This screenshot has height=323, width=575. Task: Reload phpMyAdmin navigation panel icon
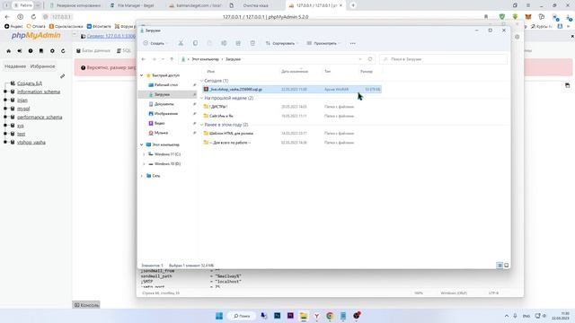pos(63,51)
